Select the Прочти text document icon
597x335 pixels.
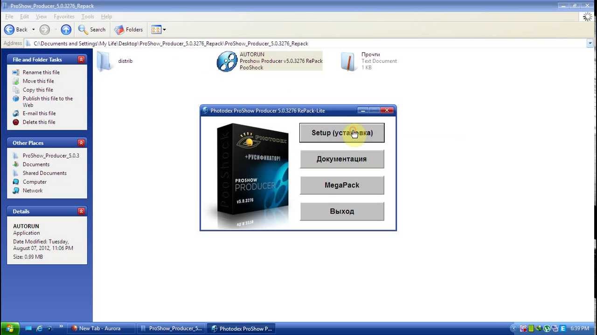[x=349, y=61]
